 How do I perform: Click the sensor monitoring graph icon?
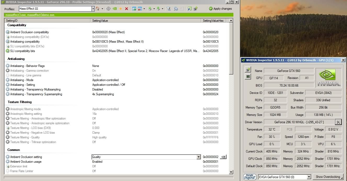248,77
